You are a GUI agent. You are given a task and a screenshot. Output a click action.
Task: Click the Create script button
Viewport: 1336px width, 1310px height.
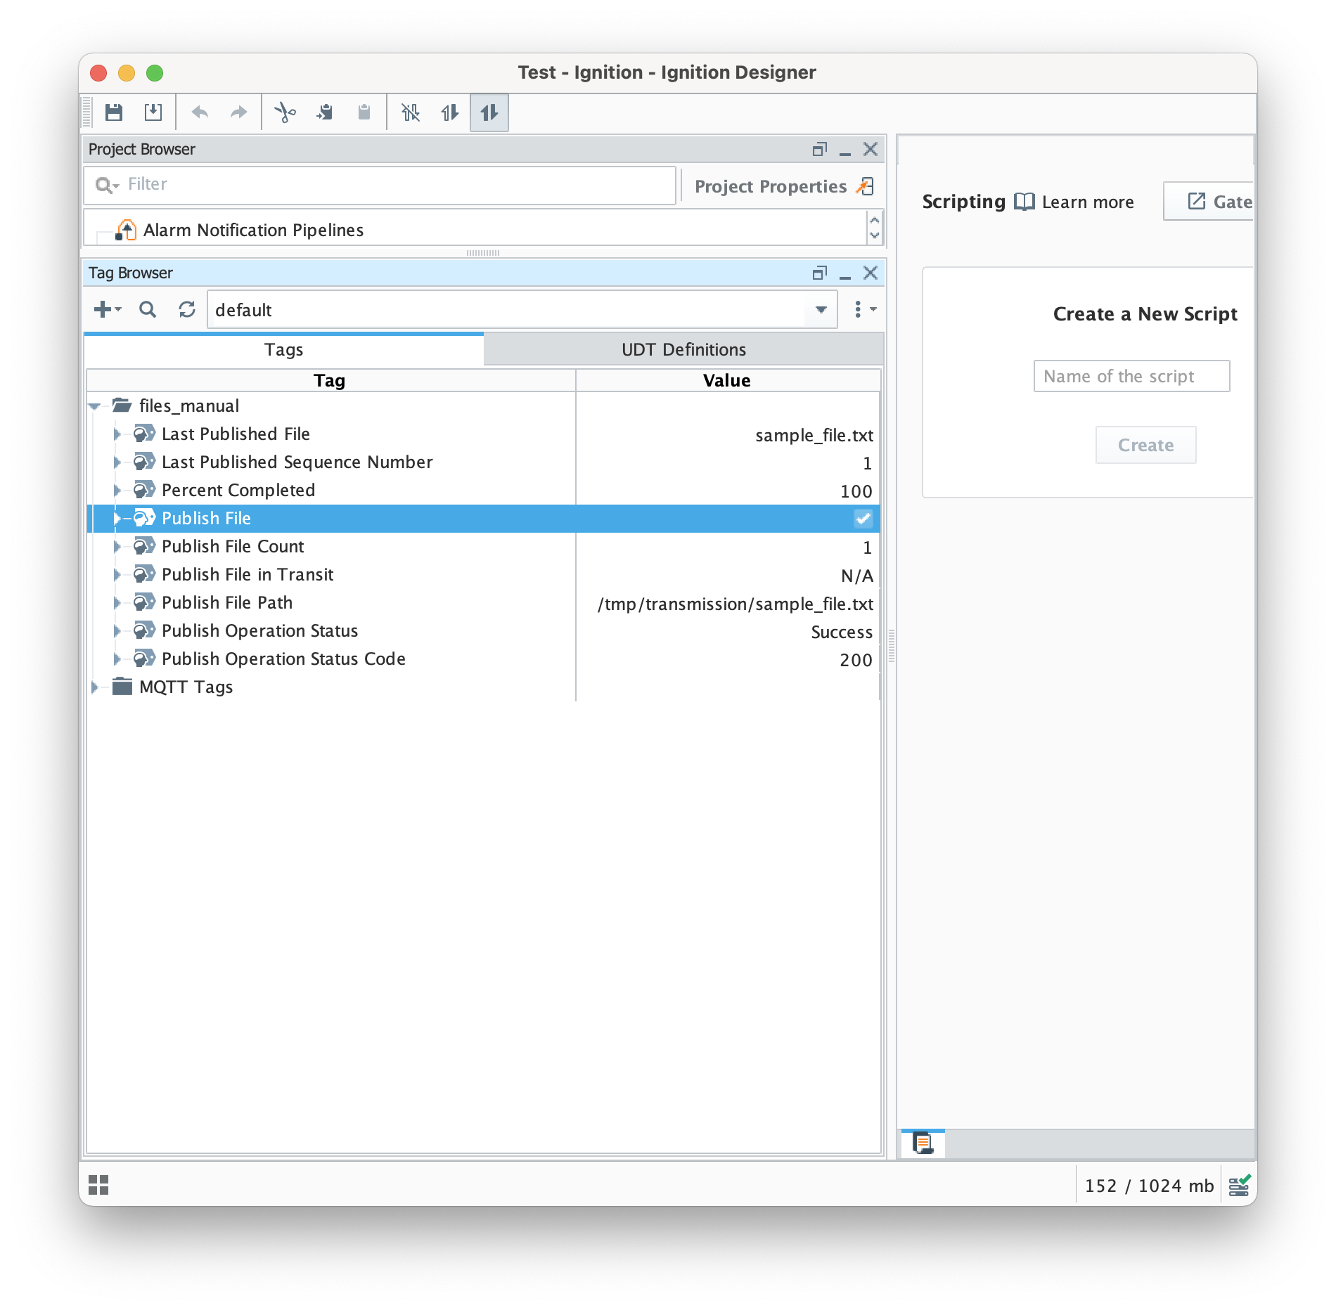1145,445
